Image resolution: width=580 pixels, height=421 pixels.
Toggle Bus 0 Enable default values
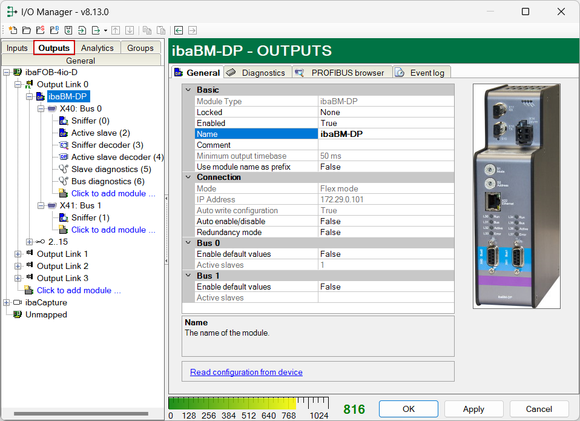coord(386,254)
